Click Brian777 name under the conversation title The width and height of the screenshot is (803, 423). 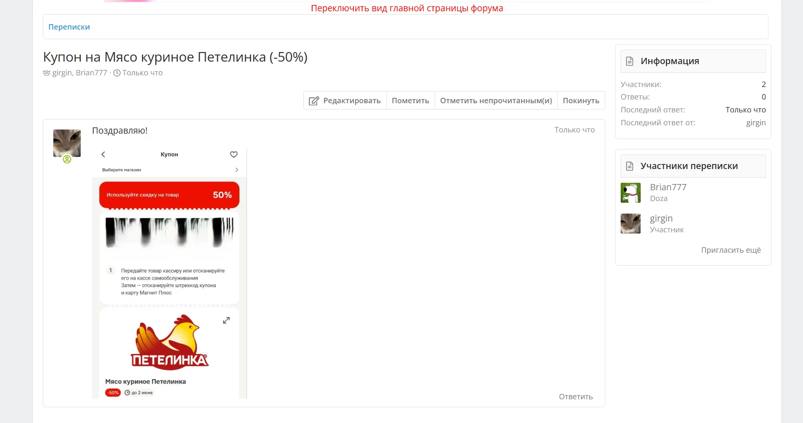coord(92,73)
